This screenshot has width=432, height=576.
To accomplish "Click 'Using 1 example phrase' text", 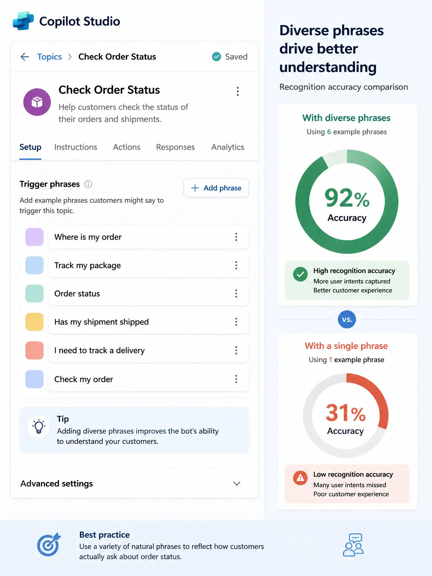I will (x=346, y=360).
